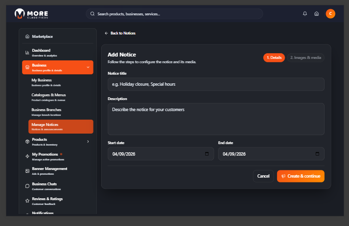Select the 1. Details step
The image size is (349, 226).
[x=274, y=57]
